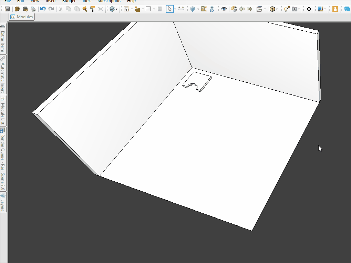351x263 pixels.
Task: Expand the panels layout dropdown arrow
Action: coord(325,9)
